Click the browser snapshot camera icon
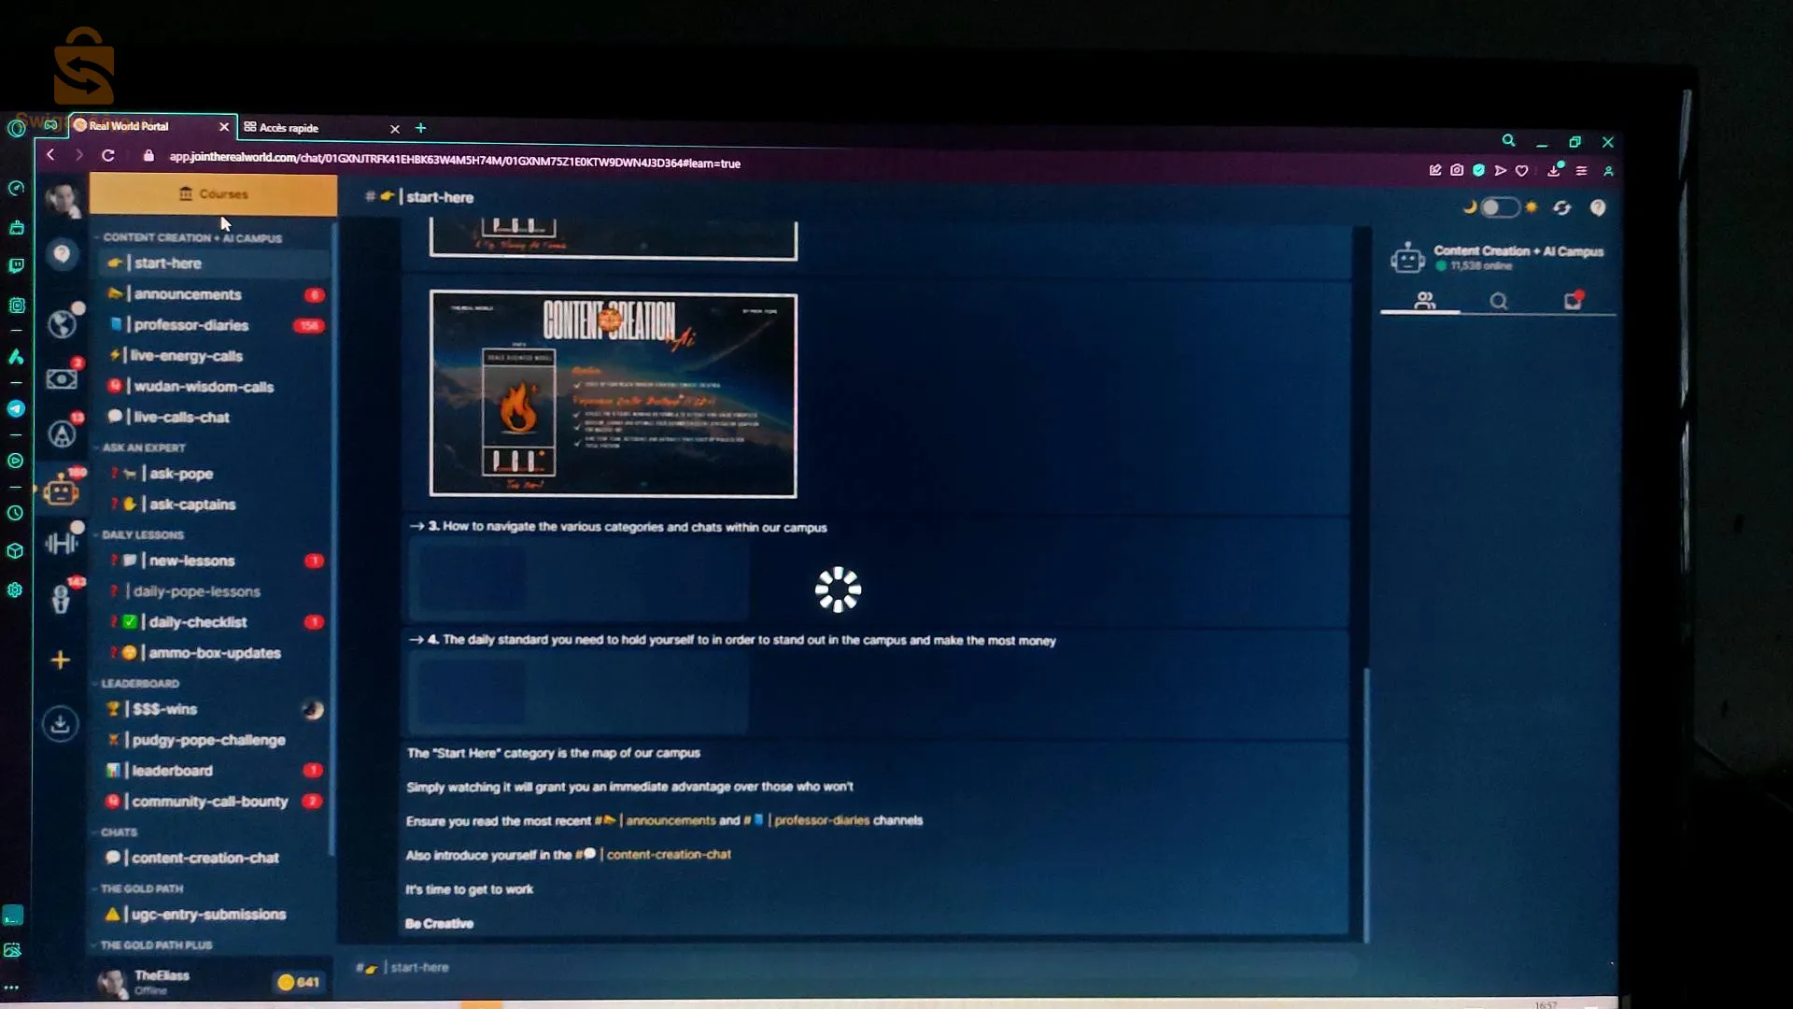 1457,170
